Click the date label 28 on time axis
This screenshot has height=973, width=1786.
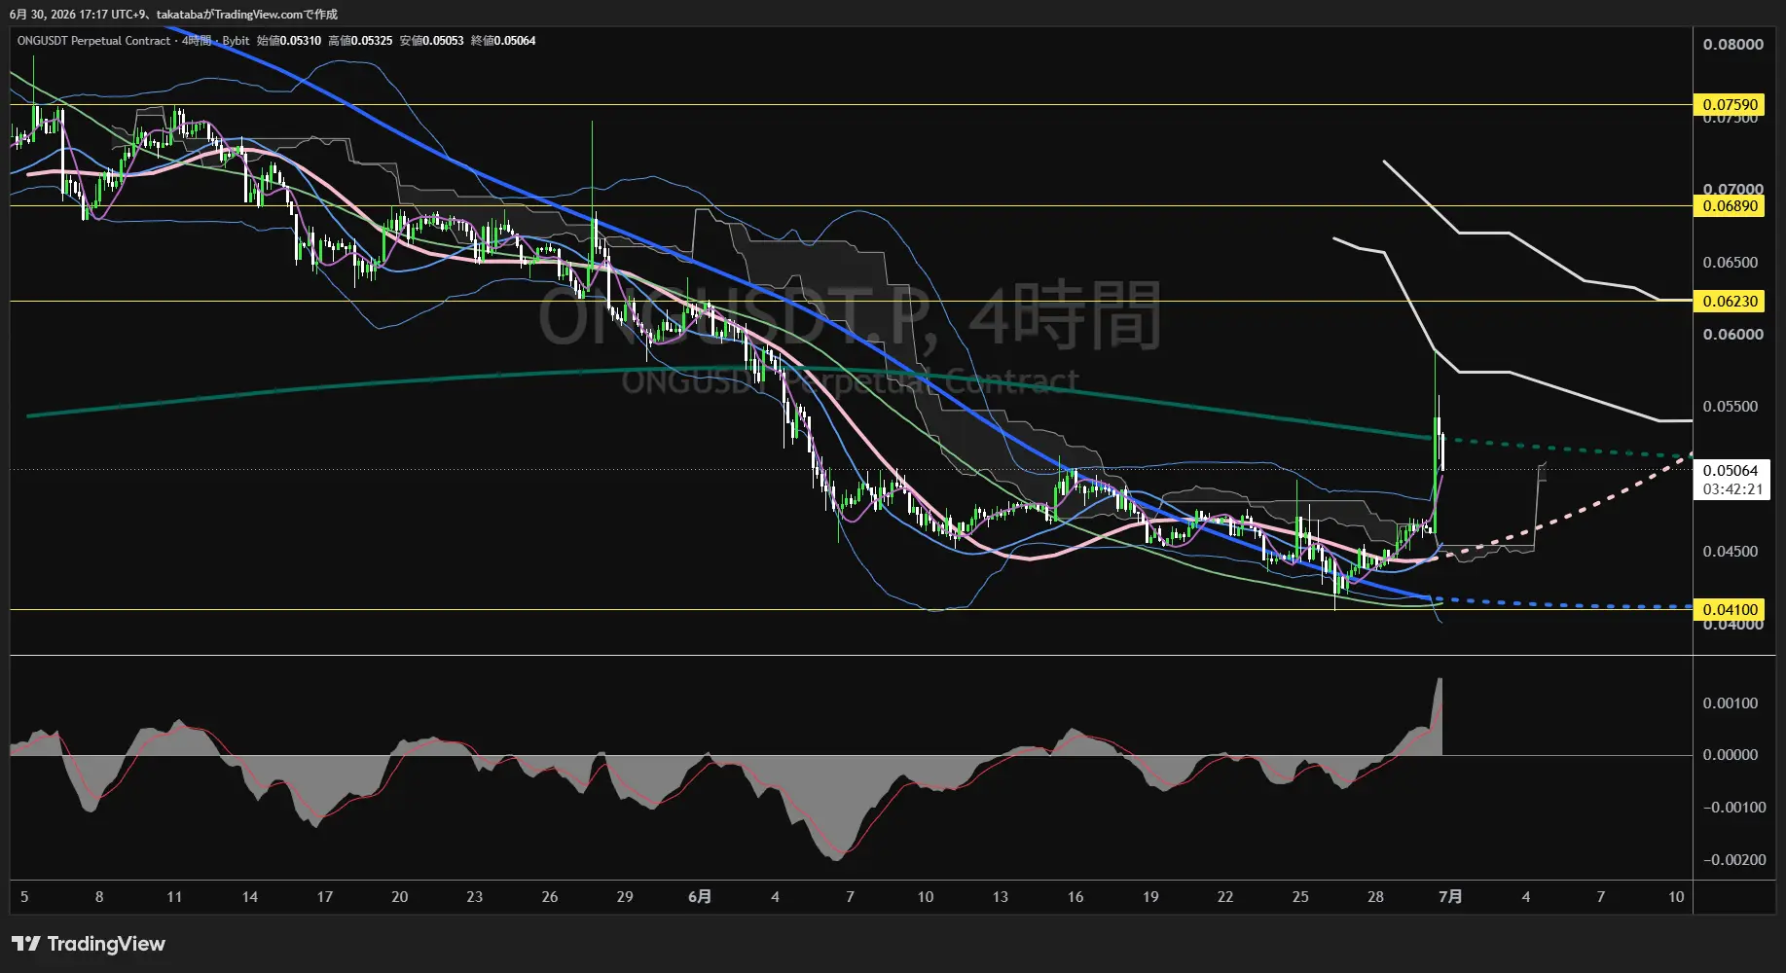(1375, 897)
